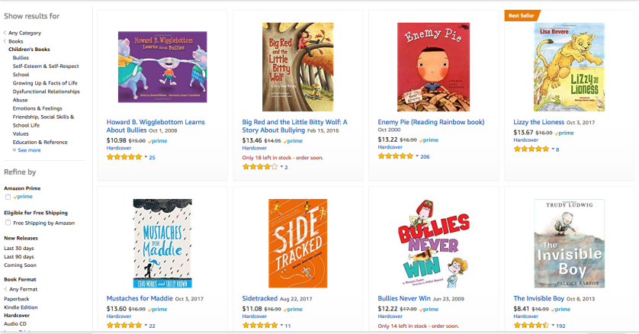
Task: Click Prime logo beside Bullies Never Win price
Action: pyautogui.click(x=429, y=310)
